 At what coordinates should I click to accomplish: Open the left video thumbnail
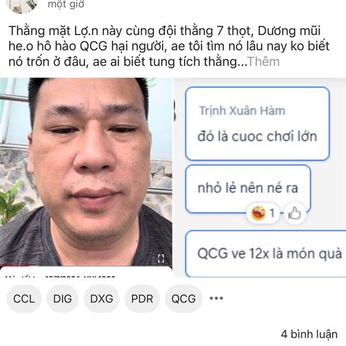coord(86,172)
